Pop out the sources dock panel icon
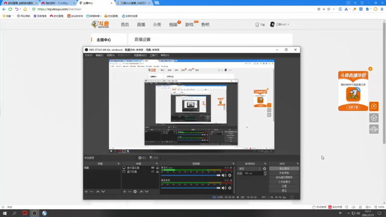 click(157, 163)
